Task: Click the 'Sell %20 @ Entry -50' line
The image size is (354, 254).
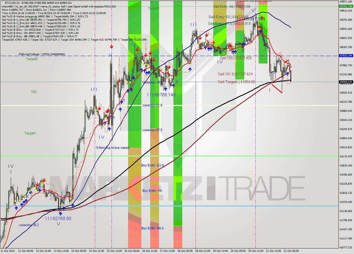Action: coord(40,33)
